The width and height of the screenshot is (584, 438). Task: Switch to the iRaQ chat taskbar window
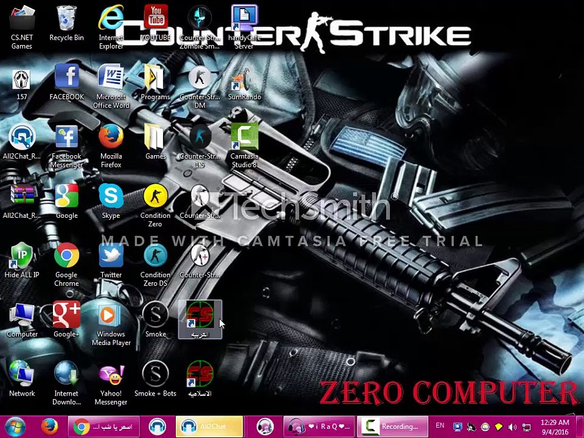pyautogui.click(x=319, y=426)
